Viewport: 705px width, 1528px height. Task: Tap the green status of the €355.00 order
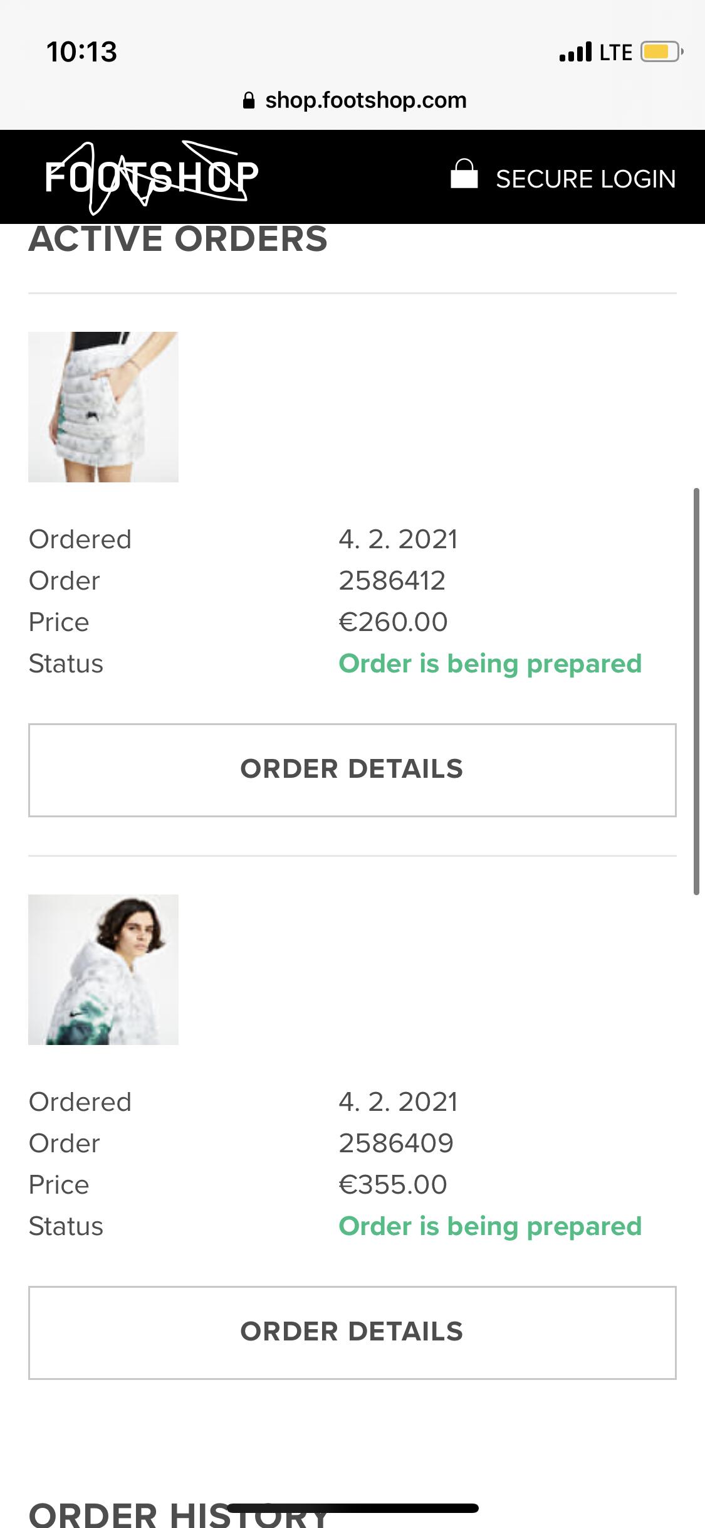(490, 1226)
